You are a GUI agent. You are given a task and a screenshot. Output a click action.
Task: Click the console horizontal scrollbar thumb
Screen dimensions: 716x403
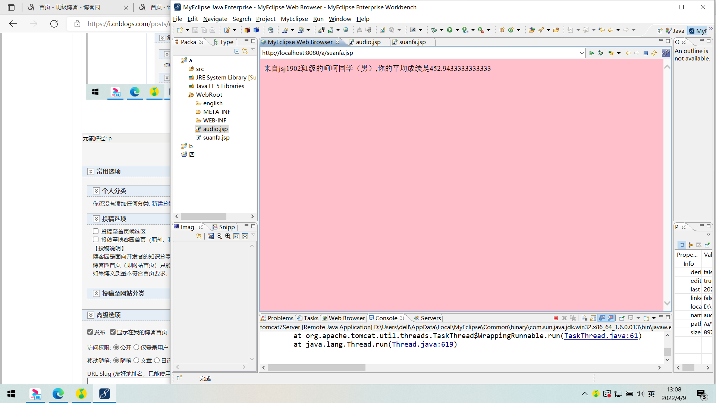click(316, 368)
